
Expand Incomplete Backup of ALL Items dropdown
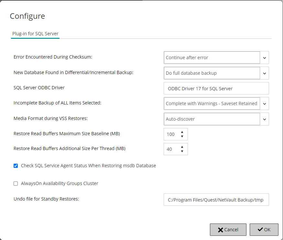click(x=264, y=104)
